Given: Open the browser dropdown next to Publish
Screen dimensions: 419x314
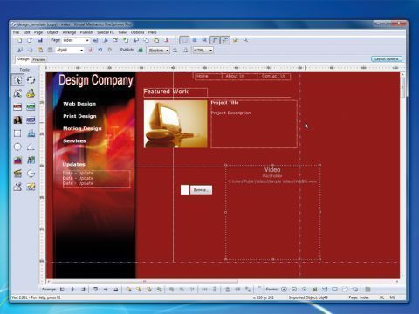Looking at the screenshot, I should [x=159, y=51].
